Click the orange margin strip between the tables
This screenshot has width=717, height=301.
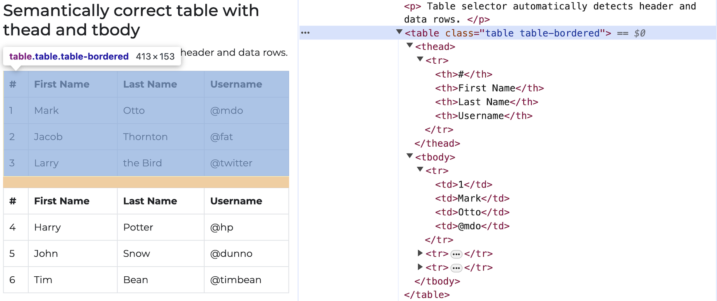[146, 182]
